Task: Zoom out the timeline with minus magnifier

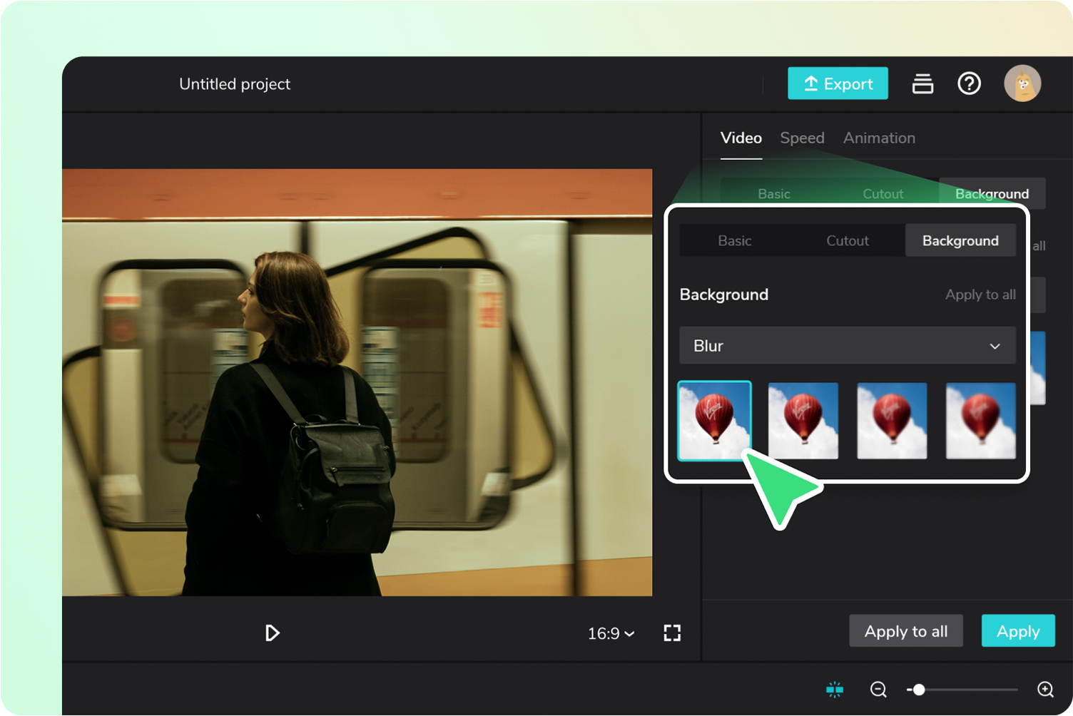Action: point(878,689)
